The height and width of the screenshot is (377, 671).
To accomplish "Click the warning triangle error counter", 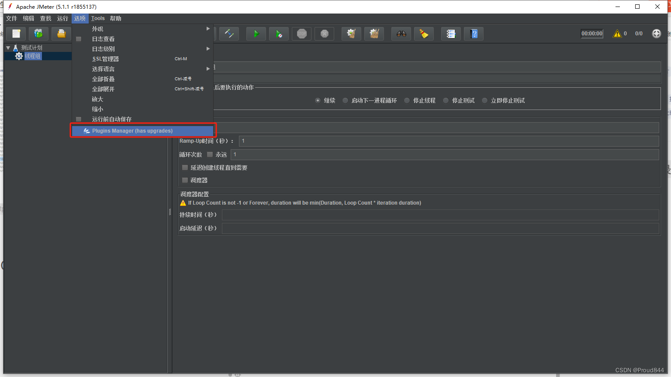I will 617,34.
